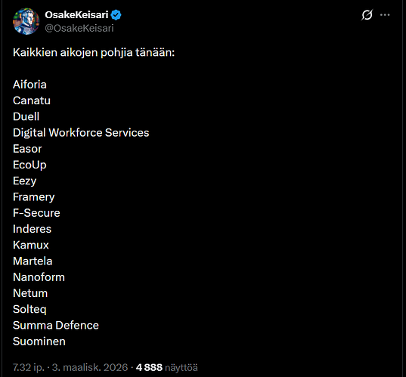The image size is (406, 377).
Task: Open the three-dot more options menu
Action: coord(385,15)
